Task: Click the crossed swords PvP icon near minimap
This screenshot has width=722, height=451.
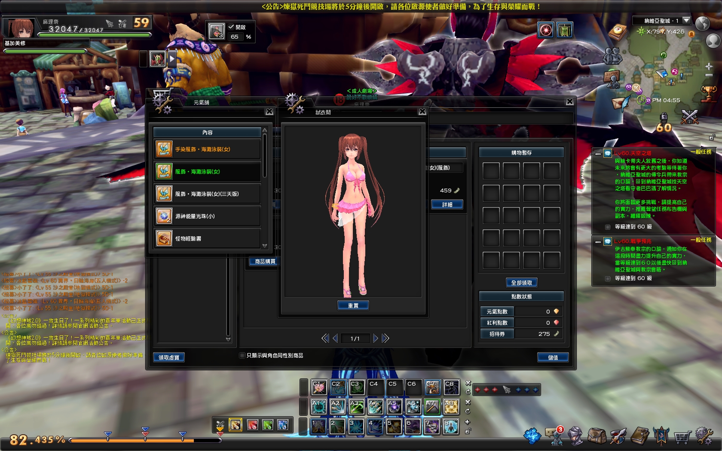Action: [x=689, y=116]
